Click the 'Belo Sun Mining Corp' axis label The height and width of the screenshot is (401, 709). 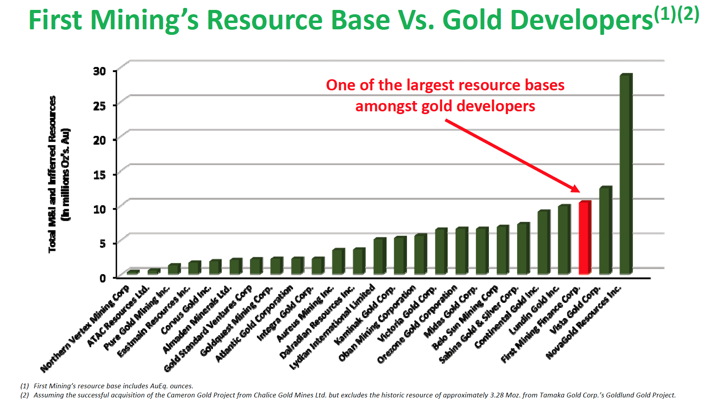tap(465, 317)
